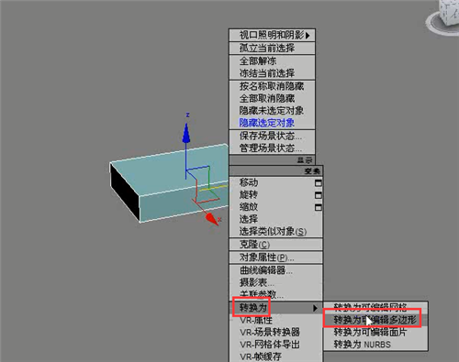This screenshot has width=459, height=362.
Task: Click 隐藏未选定对象 entry
Action: [x=272, y=111]
